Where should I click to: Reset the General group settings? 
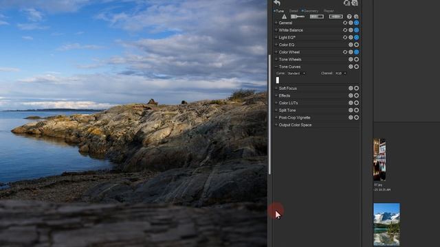point(345,23)
